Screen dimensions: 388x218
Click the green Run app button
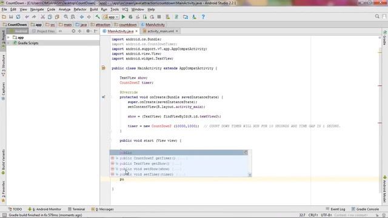[x=124, y=17]
